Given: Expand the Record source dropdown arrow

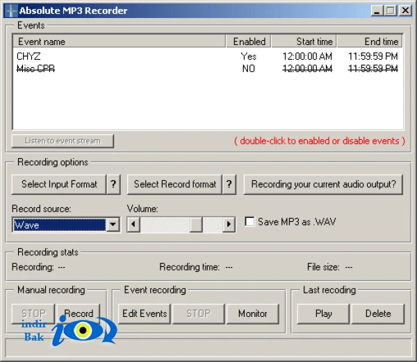Looking at the screenshot, I should [113, 225].
